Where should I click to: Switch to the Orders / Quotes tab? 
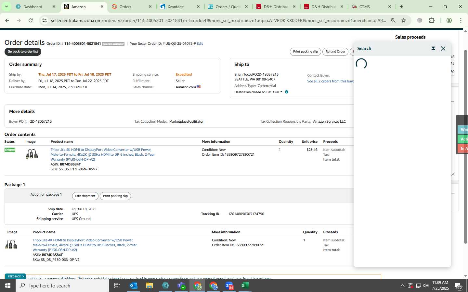[x=227, y=6]
